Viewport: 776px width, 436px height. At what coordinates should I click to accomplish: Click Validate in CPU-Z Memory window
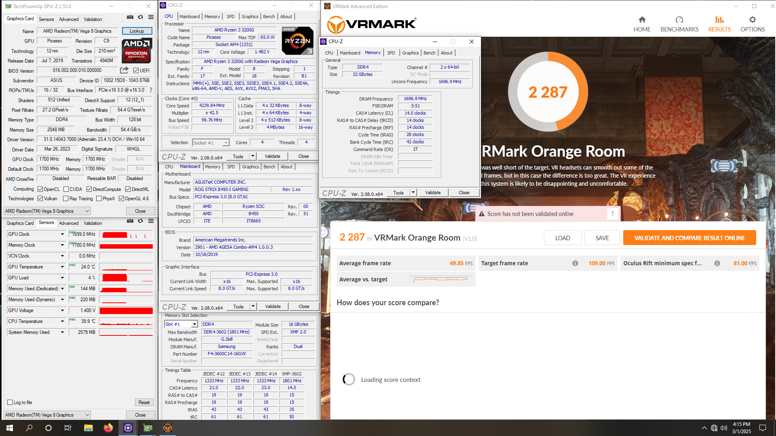pos(433,193)
